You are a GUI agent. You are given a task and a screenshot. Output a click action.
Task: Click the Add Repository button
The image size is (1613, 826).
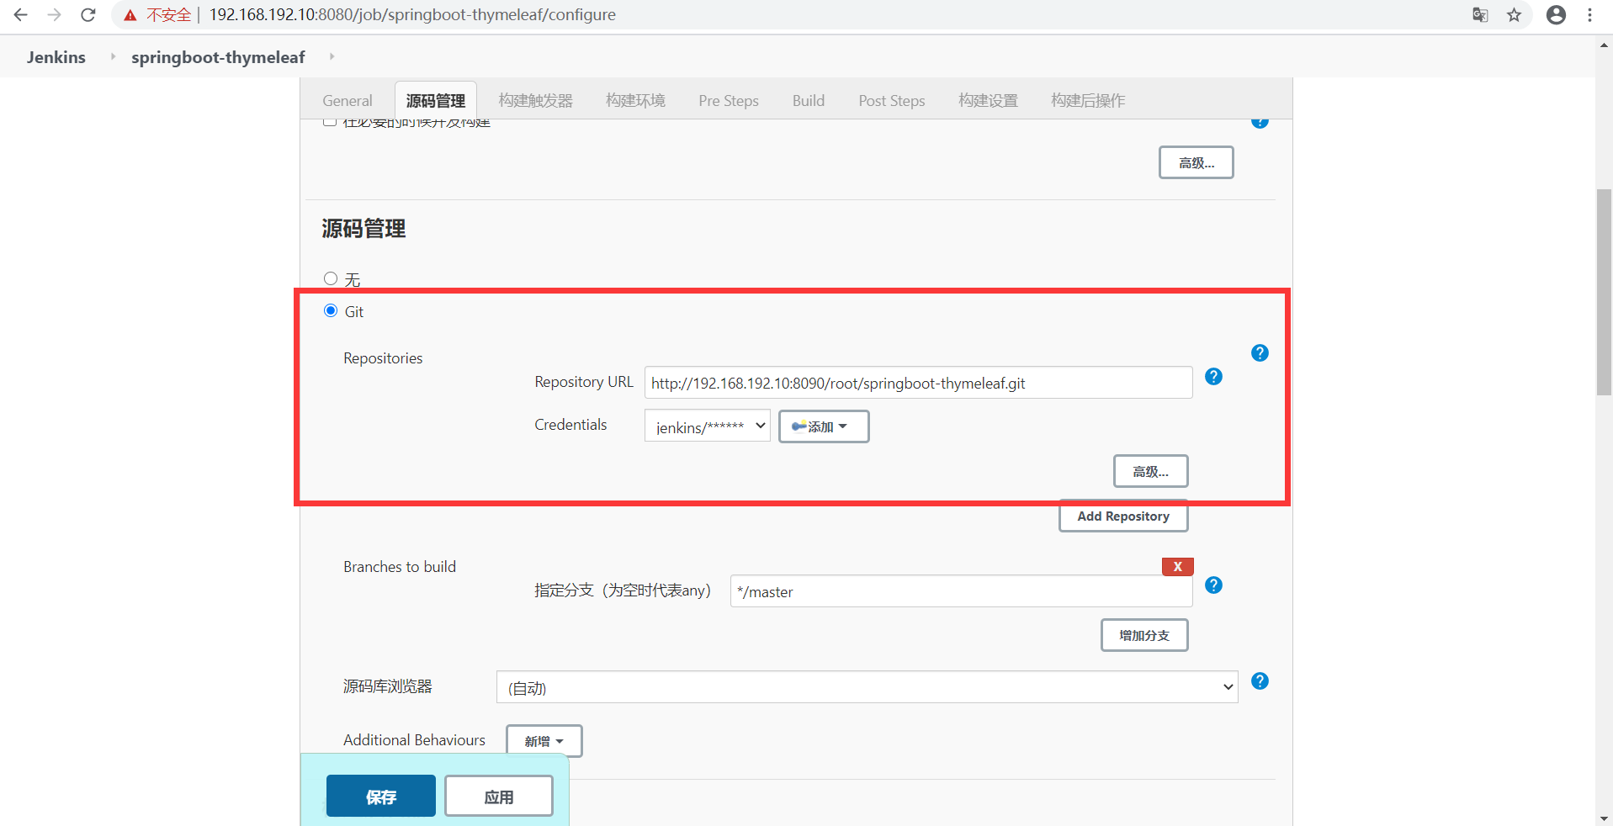[x=1123, y=516]
